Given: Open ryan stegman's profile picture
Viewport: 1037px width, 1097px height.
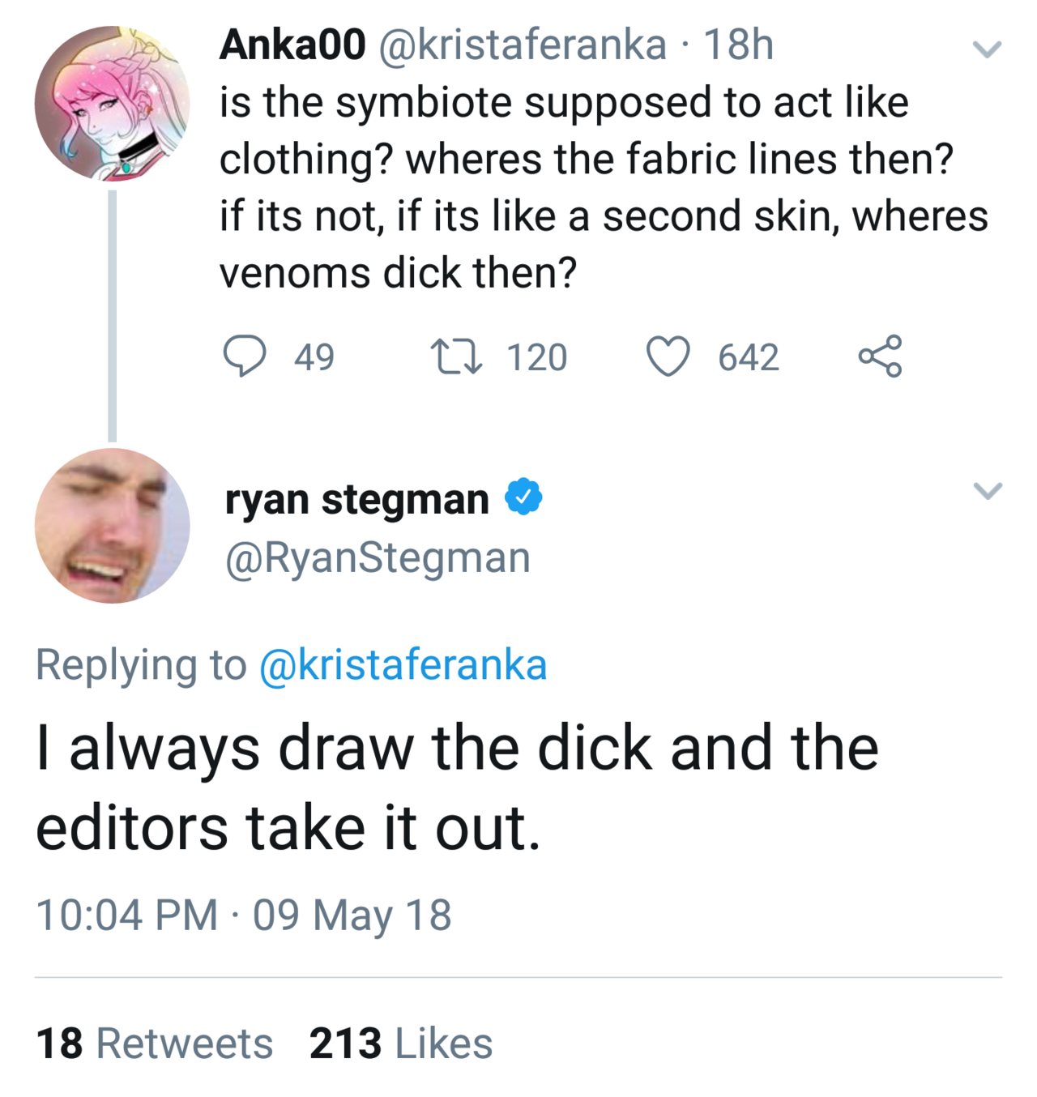Looking at the screenshot, I should pos(113,526).
